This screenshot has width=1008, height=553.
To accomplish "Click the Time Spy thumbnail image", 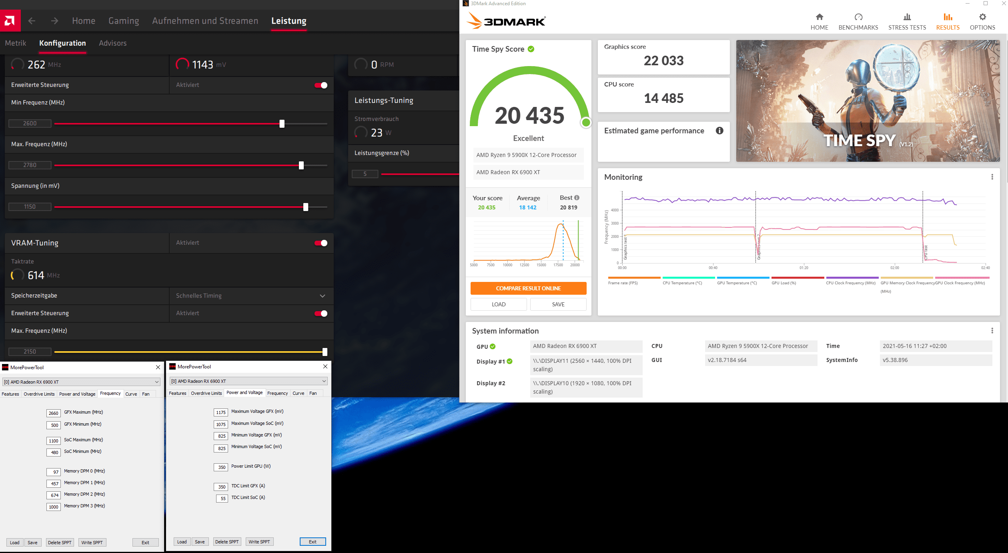I will (x=868, y=101).
